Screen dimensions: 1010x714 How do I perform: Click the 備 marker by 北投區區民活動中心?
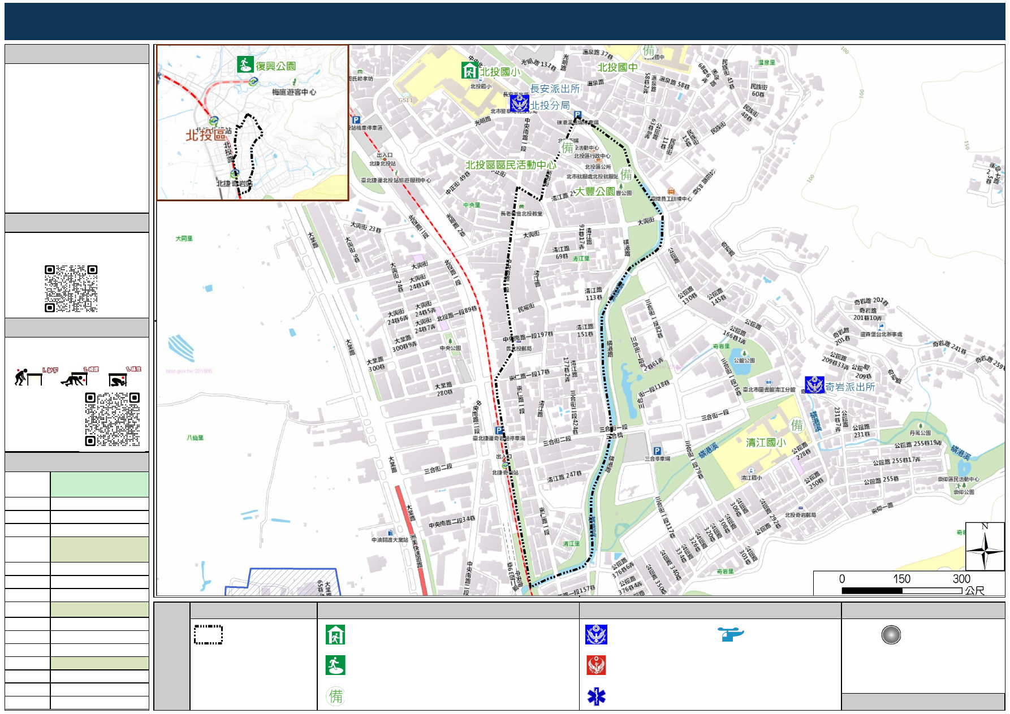(568, 148)
